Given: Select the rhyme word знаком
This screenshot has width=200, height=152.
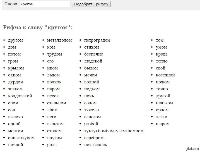Looking at the screenshot, I should point(15,89).
